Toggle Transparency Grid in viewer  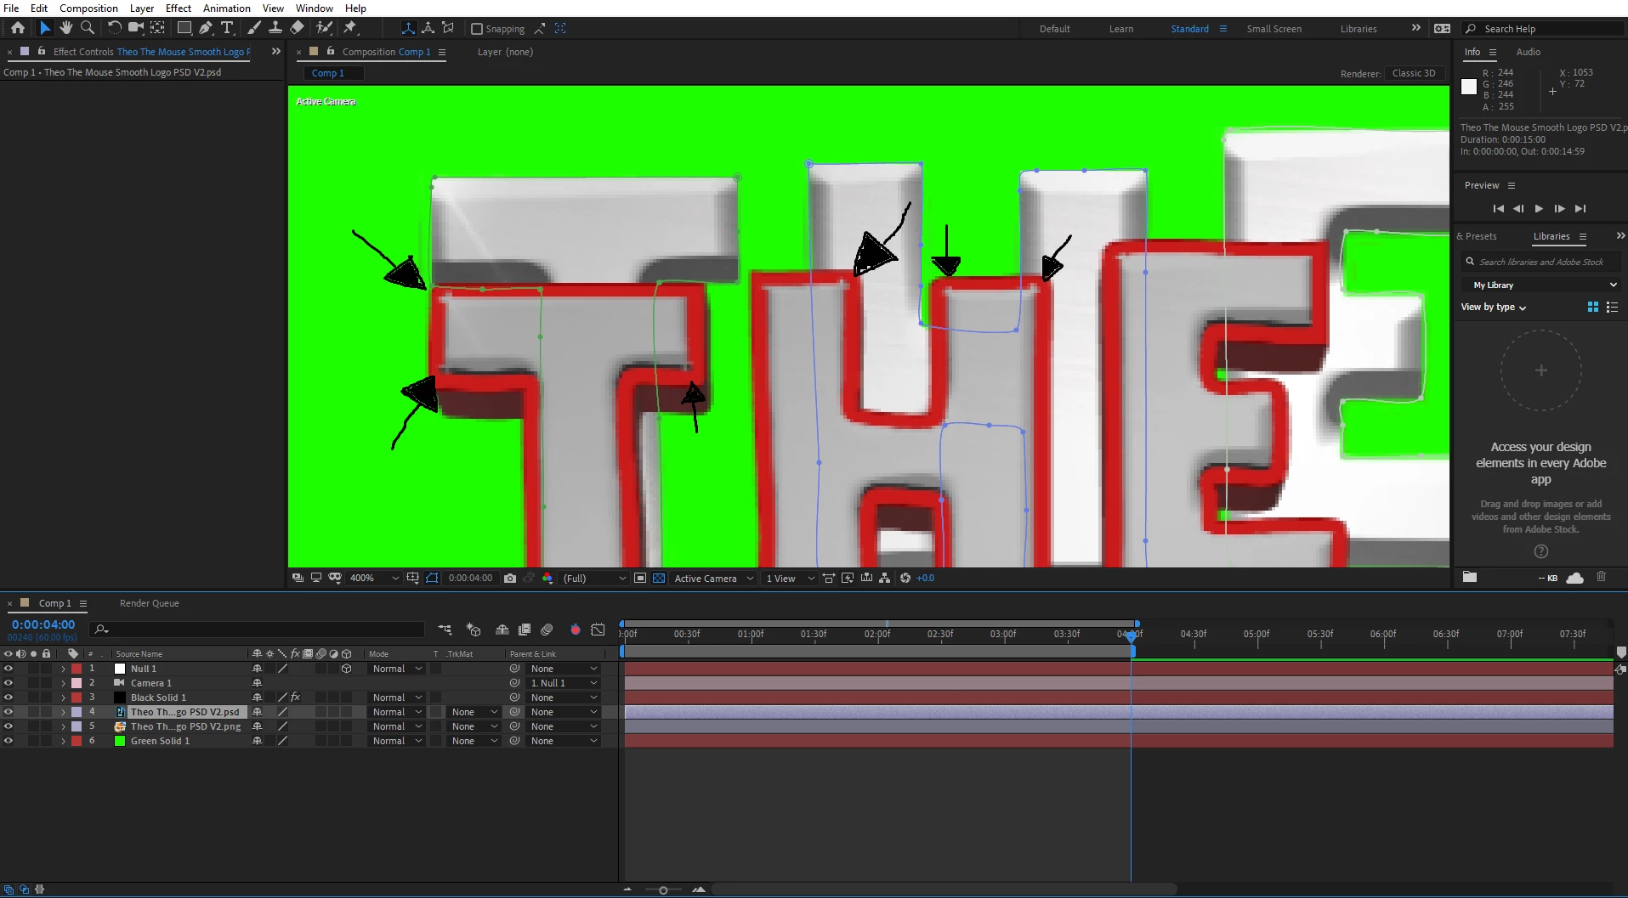pyautogui.click(x=659, y=578)
